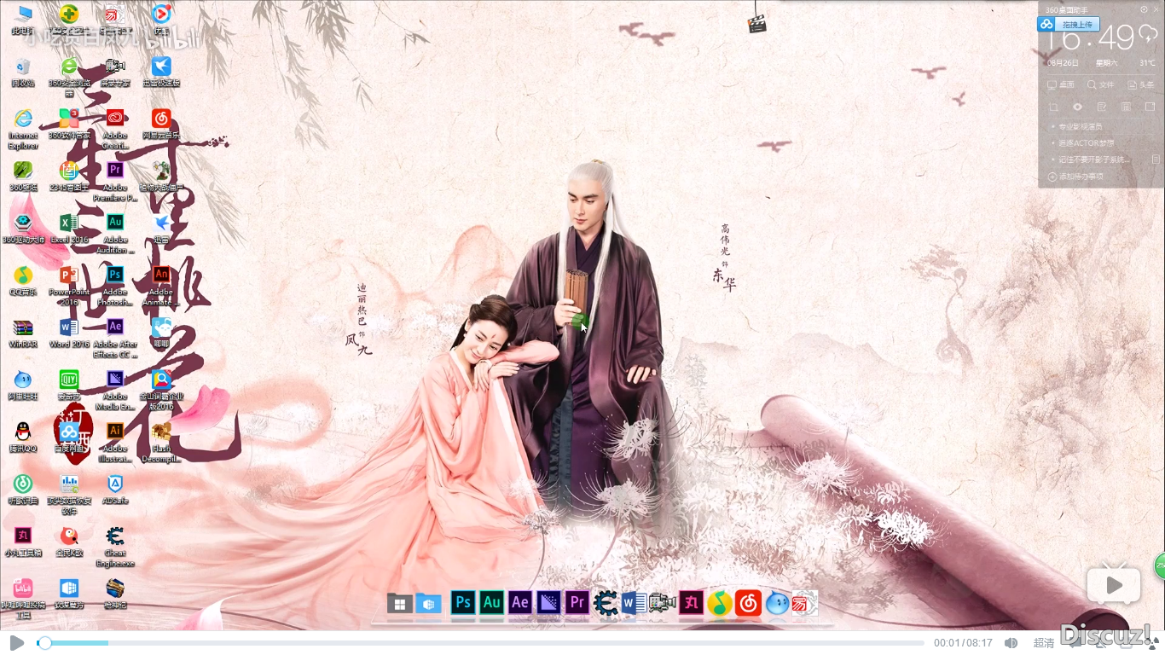Open the 文件 search tab in 360桌面助手

[1100, 84]
